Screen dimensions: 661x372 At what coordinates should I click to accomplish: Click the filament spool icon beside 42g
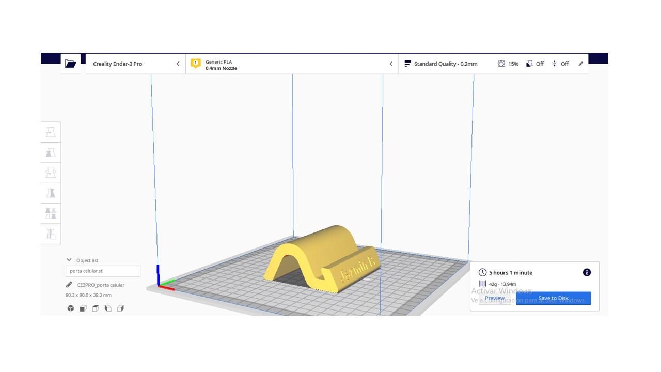[482, 284]
